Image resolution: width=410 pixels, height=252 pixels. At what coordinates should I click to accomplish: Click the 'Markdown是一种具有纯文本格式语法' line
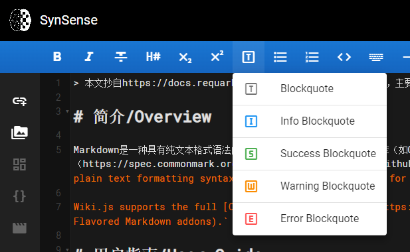[x=152, y=150]
